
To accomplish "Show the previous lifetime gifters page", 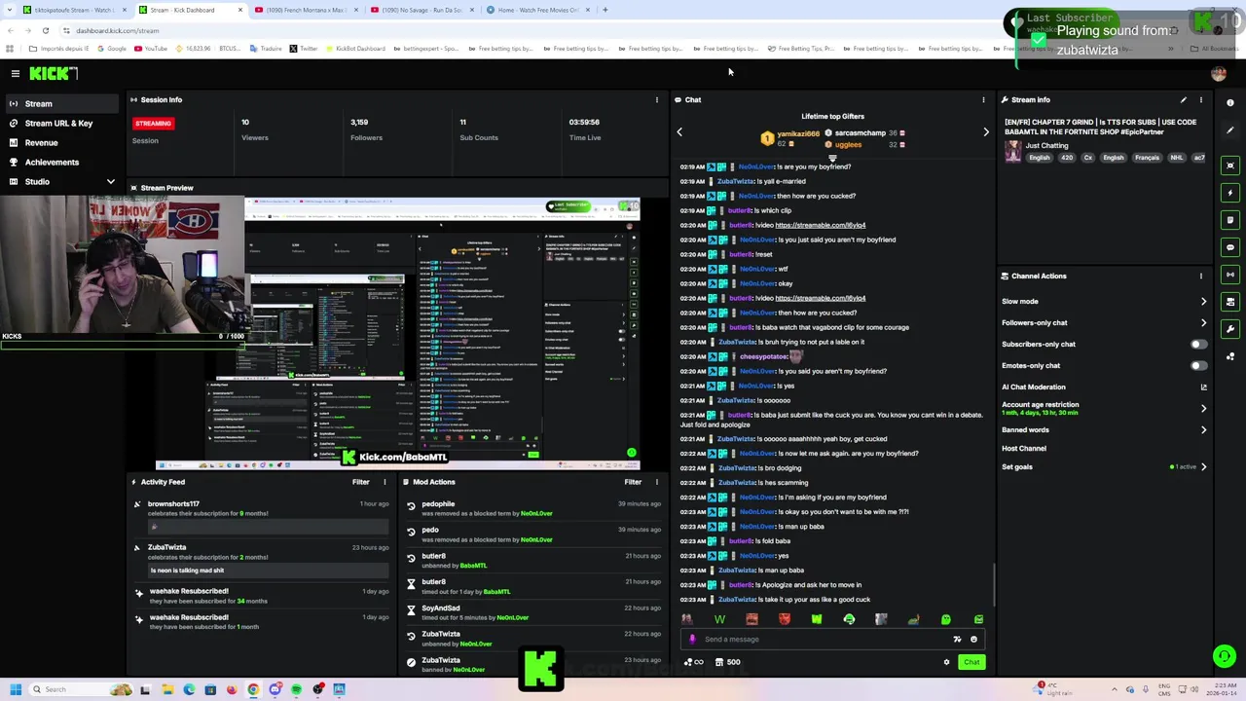I will click(x=679, y=131).
